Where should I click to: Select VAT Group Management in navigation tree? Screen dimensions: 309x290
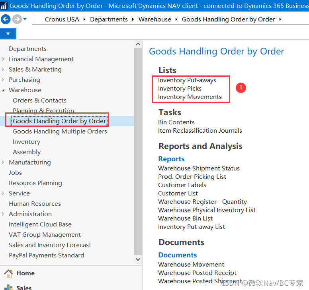[x=45, y=234]
